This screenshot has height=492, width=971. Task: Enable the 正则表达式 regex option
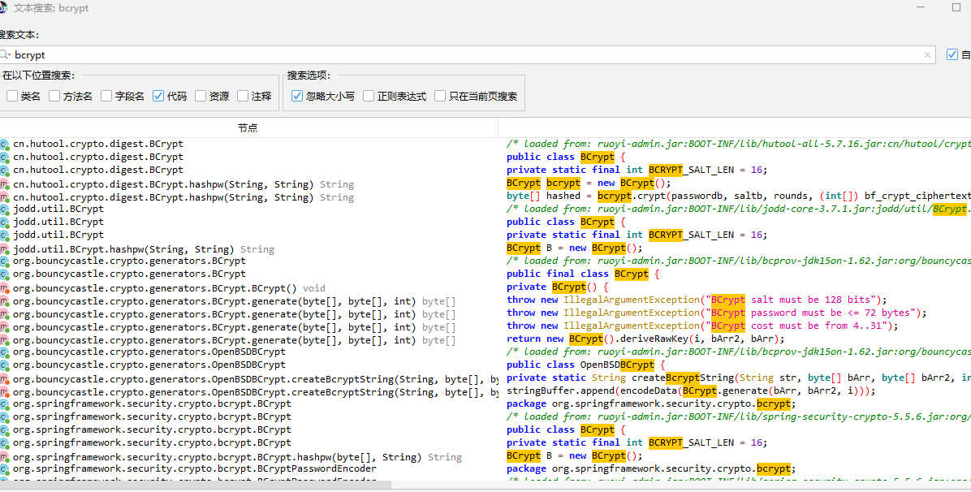[x=369, y=96]
